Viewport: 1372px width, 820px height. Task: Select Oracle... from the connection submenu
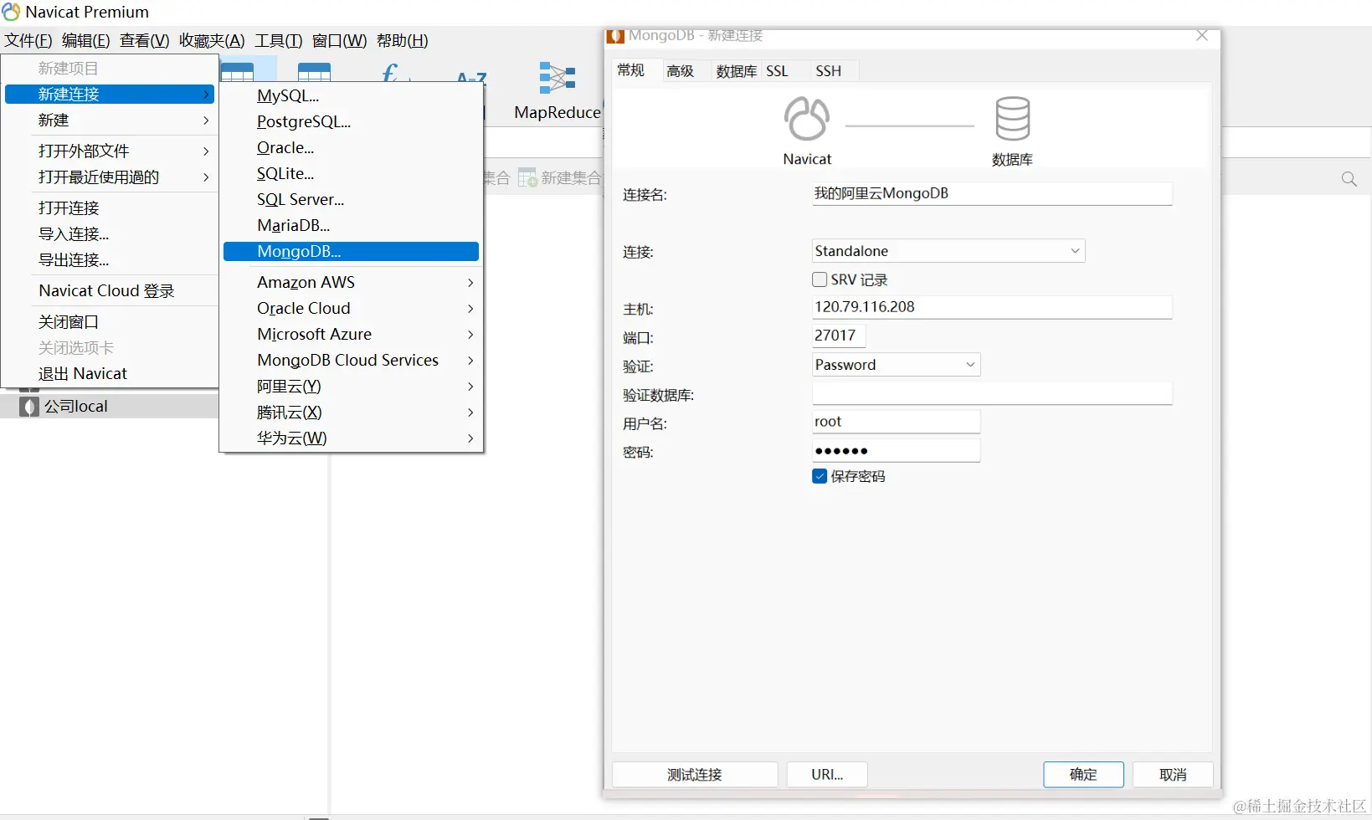(x=351, y=148)
